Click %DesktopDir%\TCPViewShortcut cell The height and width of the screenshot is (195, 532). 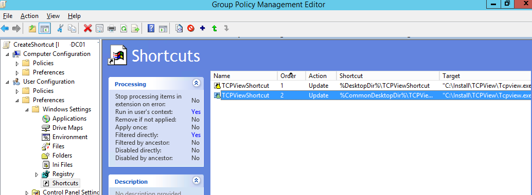384,86
